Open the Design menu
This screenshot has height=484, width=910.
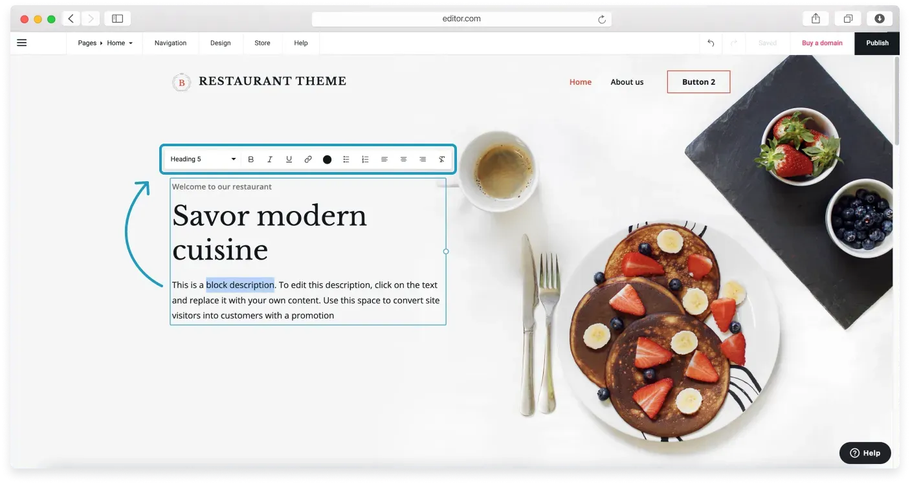220,43
